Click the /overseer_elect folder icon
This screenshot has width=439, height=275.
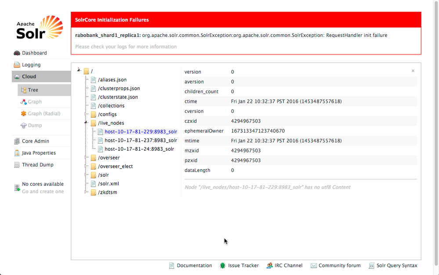click(94, 166)
